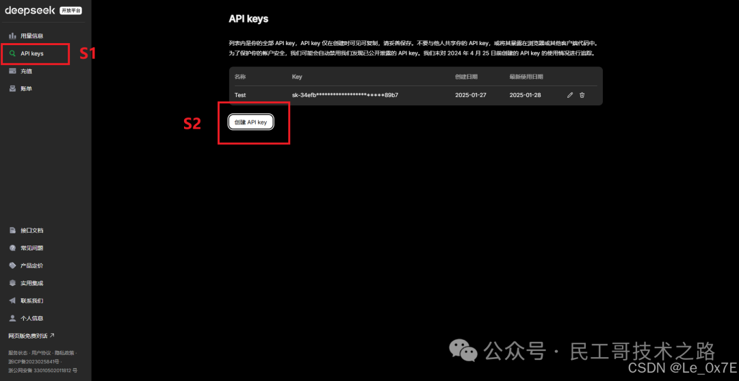Click the 创建 API key button
This screenshot has width=739, height=381.
250,122
